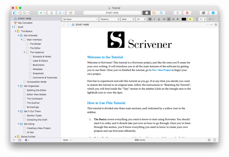Select Snapshots in the binder
This screenshot has width=229, height=157.
(x=38, y=74)
